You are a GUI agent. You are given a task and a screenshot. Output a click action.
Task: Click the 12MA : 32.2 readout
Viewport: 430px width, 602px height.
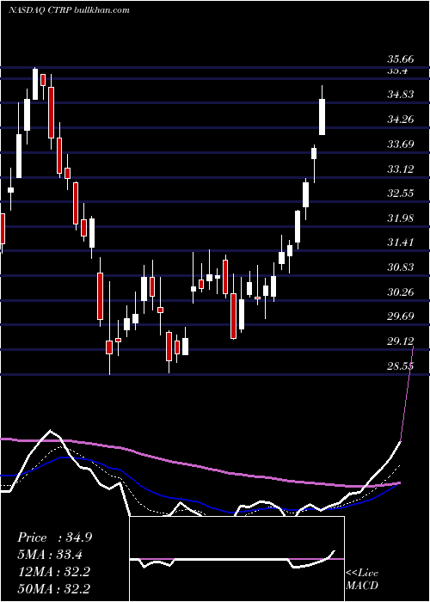click(x=53, y=572)
